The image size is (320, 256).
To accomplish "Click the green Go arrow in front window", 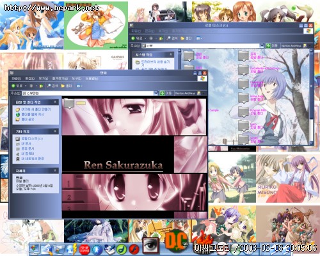I will [x=162, y=93].
